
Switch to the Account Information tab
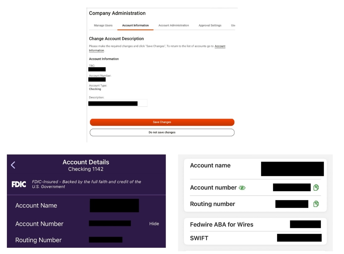(x=135, y=26)
